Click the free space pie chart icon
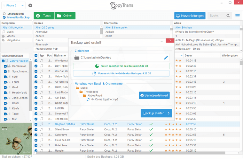 (x=97, y=66)
